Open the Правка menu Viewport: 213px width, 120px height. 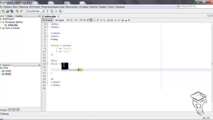[x=7, y=7]
